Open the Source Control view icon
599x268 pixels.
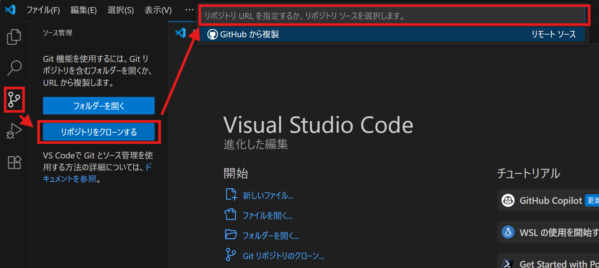(x=14, y=100)
